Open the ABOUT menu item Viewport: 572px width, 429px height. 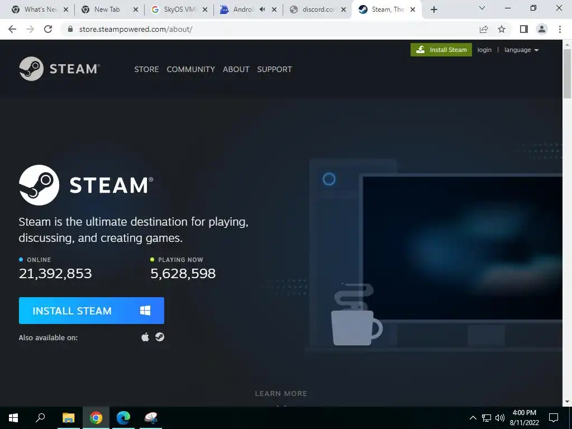[236, 69]
